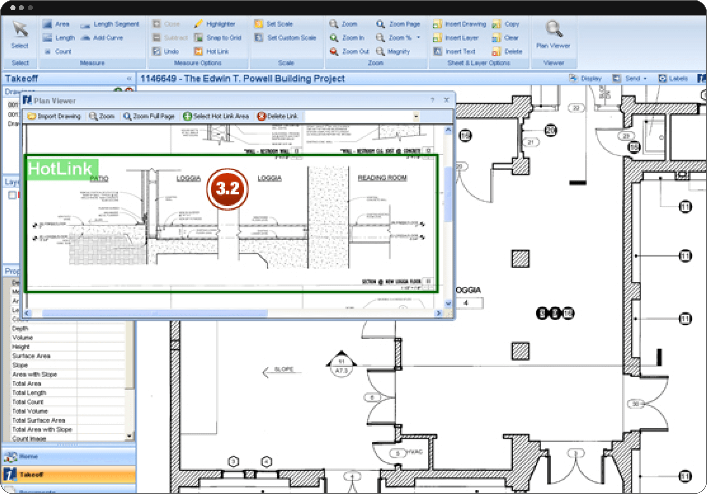Click the Insert Drawing icon
Image resolution: width=707 pixels, height=494 pixels.
tap(437, 24)
